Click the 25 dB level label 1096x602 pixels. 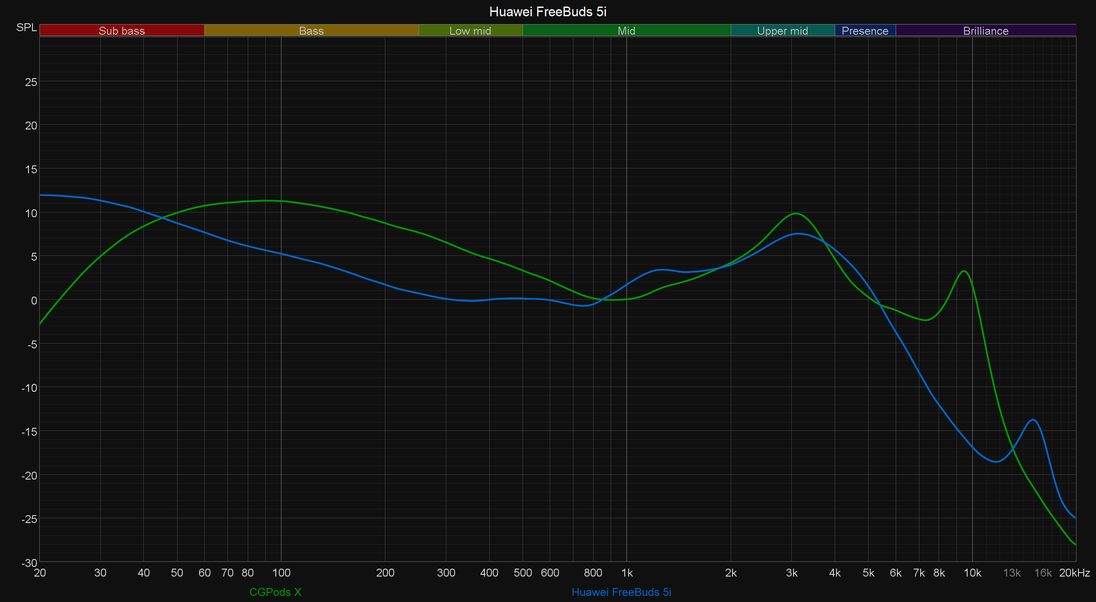(31, 82)
